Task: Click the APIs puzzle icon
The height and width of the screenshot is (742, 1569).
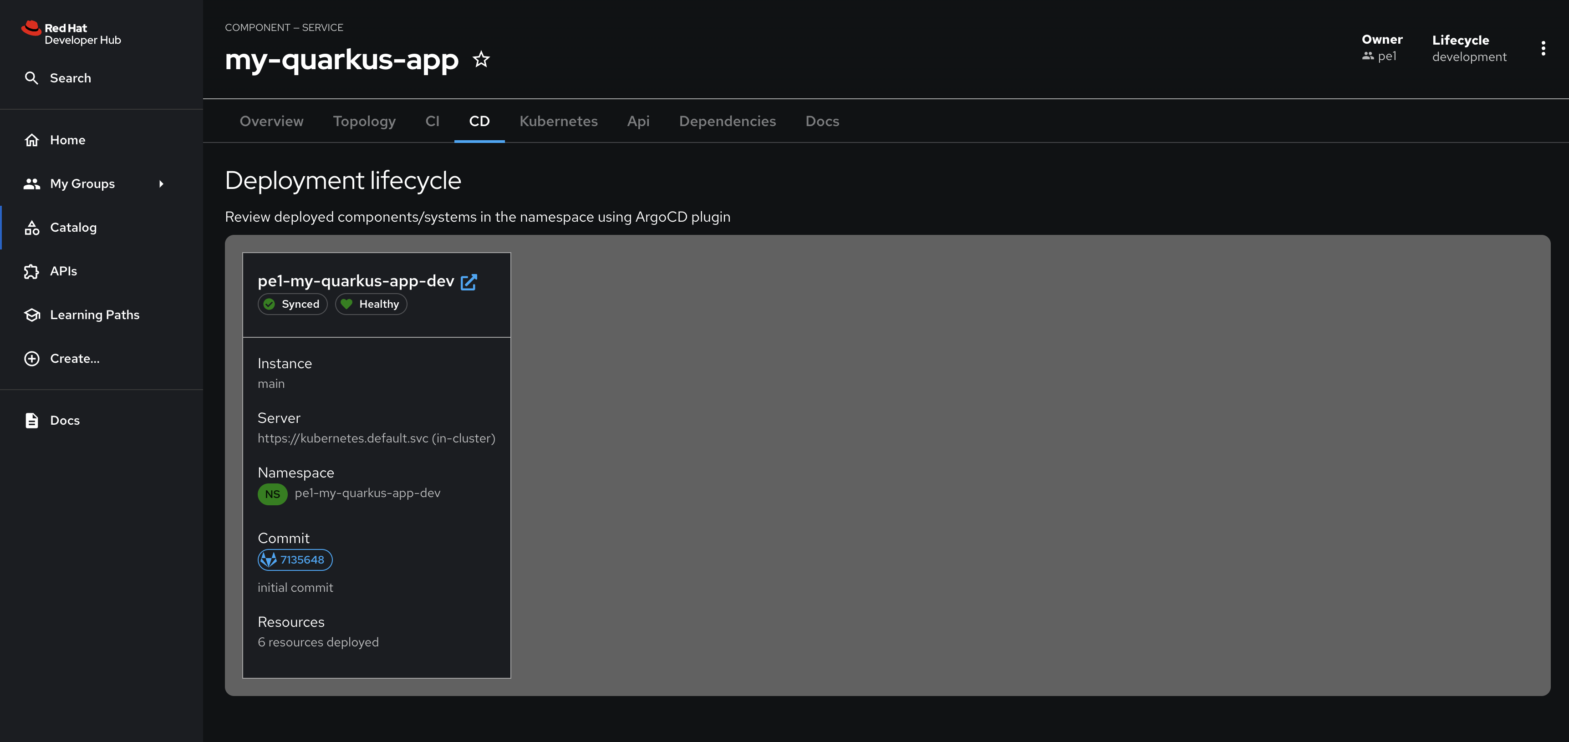Action: [32, 271]
